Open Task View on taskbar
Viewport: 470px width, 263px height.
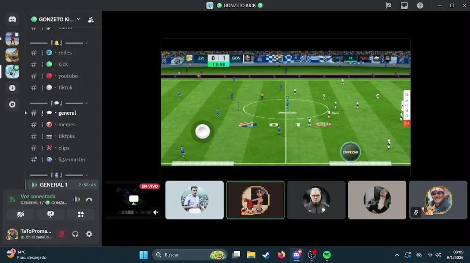click(x=236, y=255)
